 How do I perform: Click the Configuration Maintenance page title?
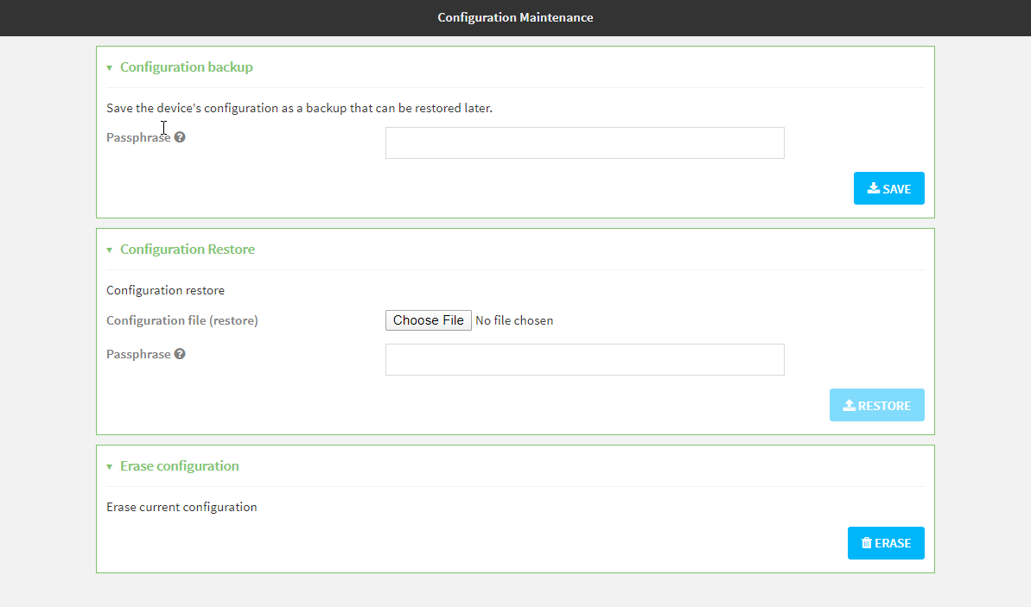click(515, 17)
